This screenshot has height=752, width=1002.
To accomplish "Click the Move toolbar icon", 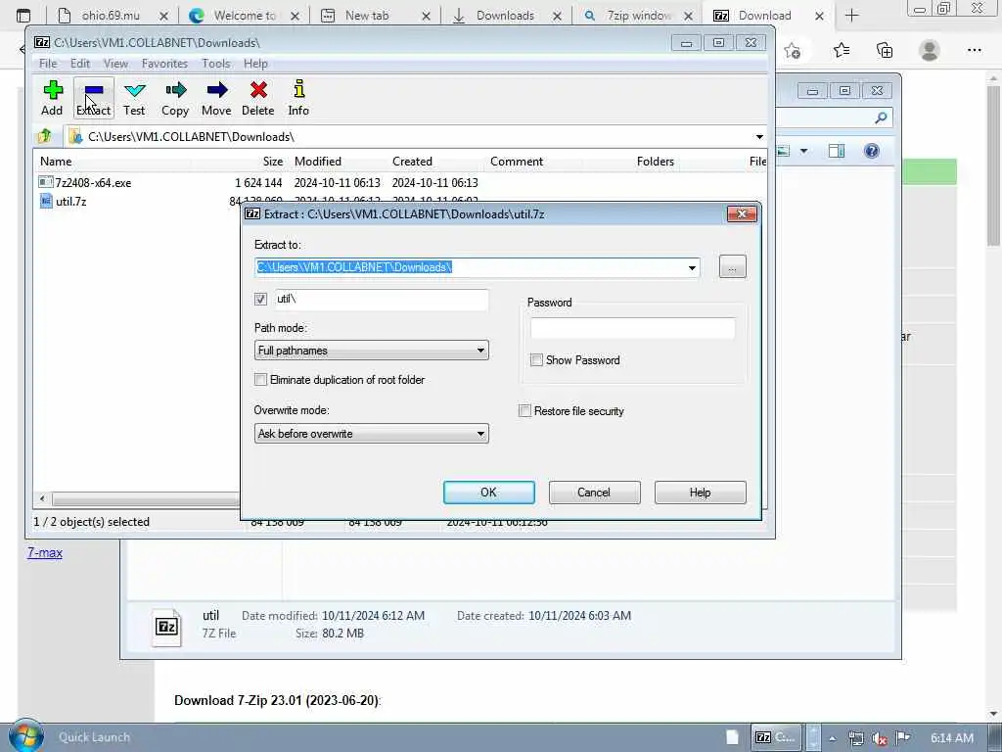I will pos(216,98).
